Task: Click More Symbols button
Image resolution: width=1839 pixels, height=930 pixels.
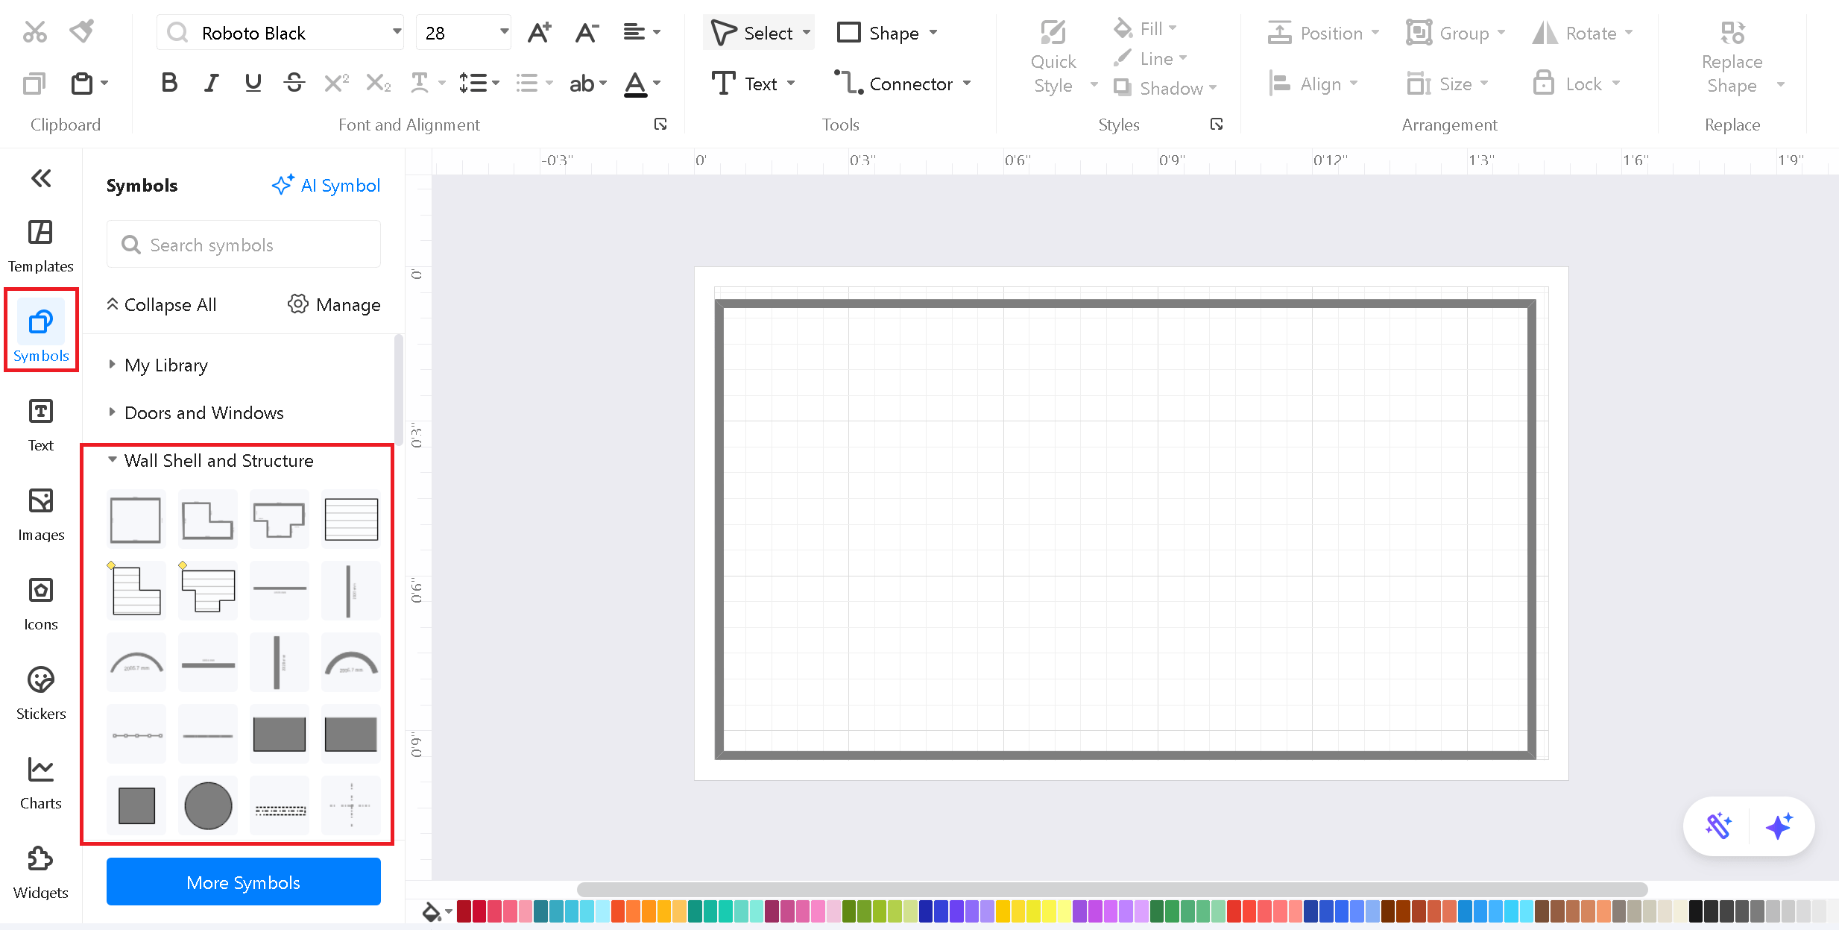Action: pos(244,882)
